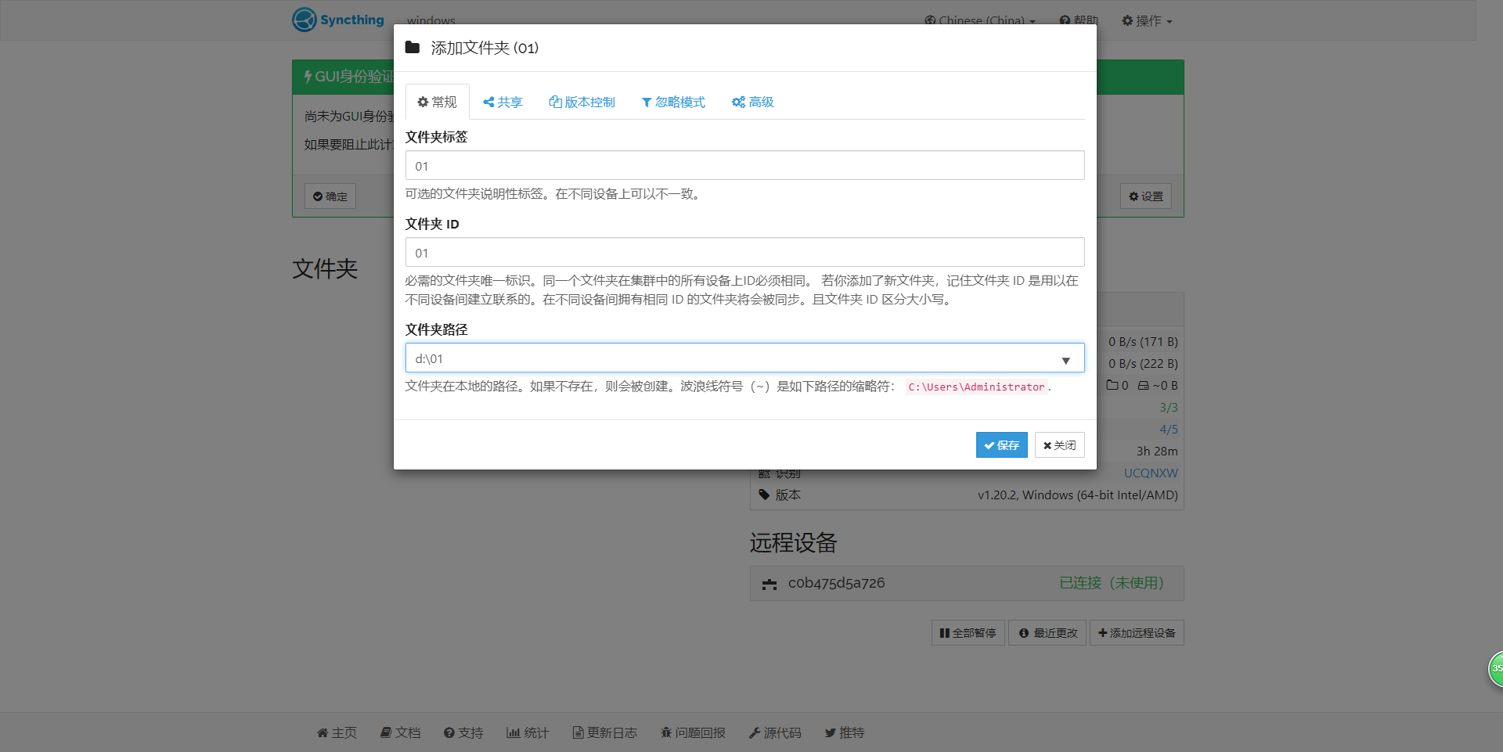1503x752 pixels.
Task: Open the 共享 tab
Action: coord(503,102)
